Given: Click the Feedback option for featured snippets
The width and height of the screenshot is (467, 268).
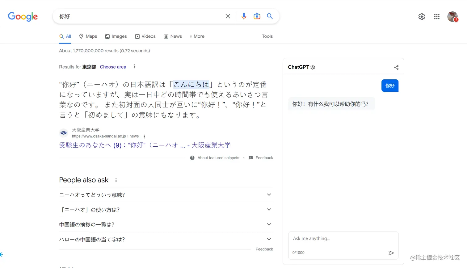Looking at the screenshot, I should (264, 158).
